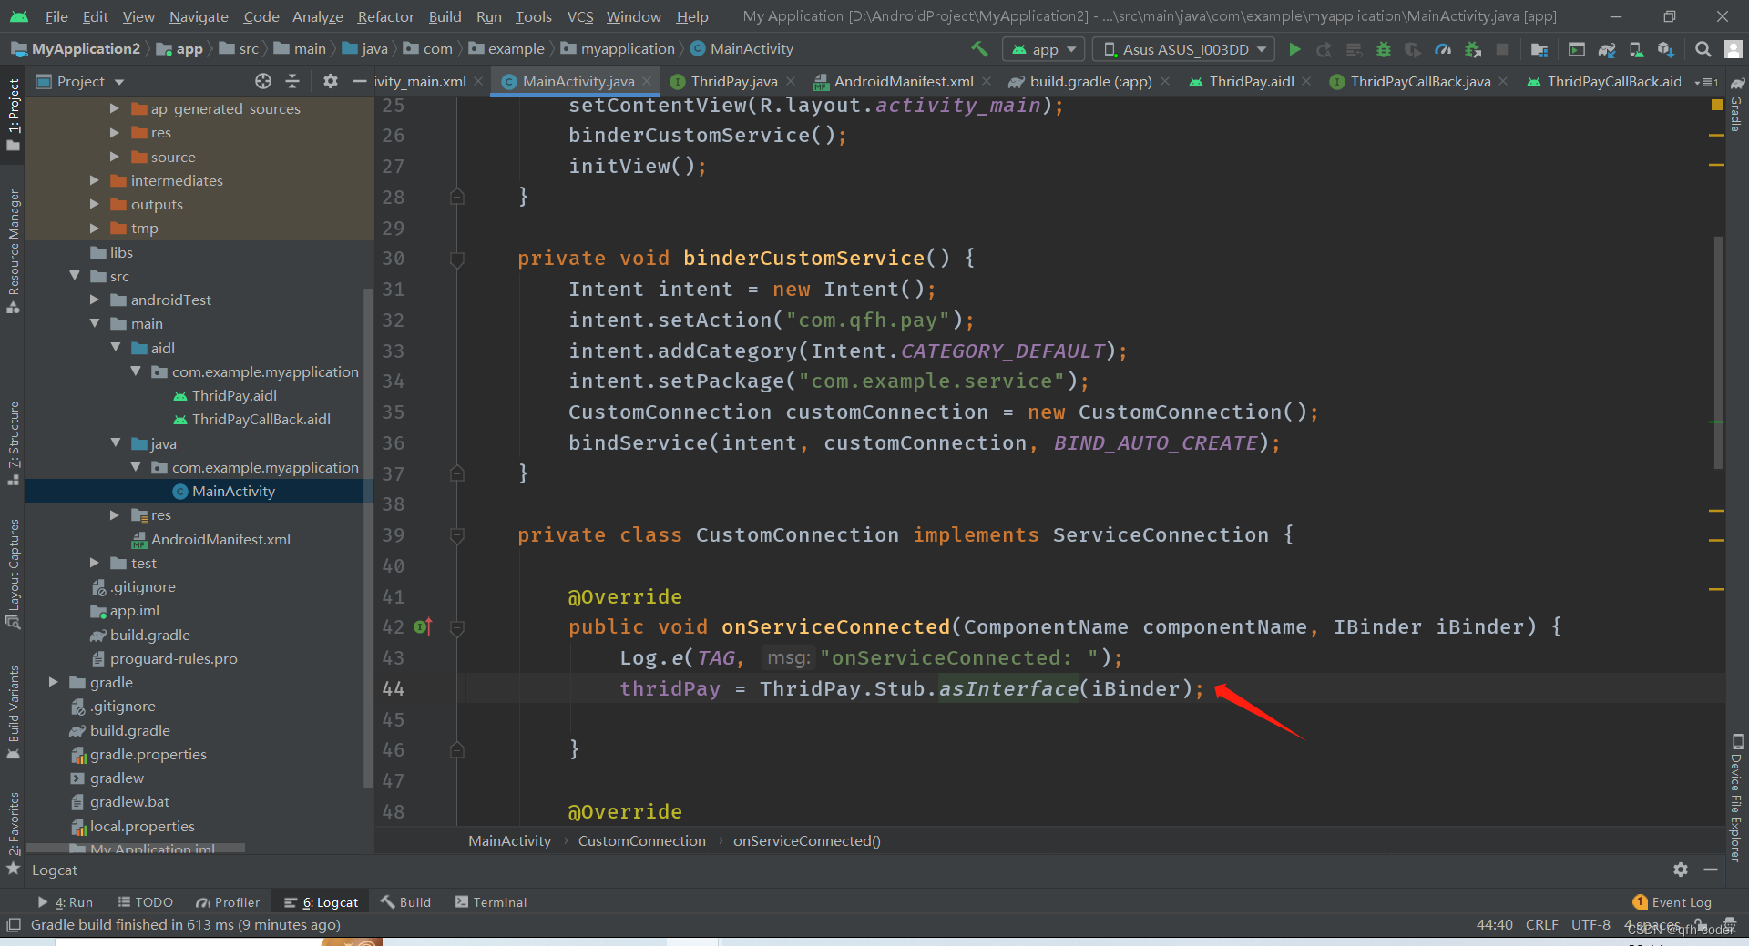
Task: Open SDK Manager icon
Action: click(x=1666, y=49)
